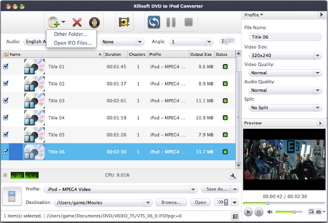Open the task log list icon
This screenshot has height=223, width=328.
[235, 216]
